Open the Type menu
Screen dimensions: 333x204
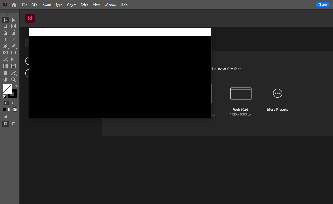59,5
